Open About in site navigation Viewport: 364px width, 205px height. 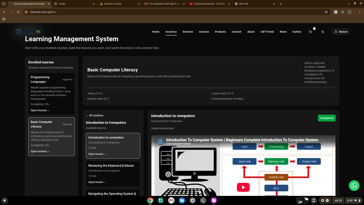coord(251,32)
